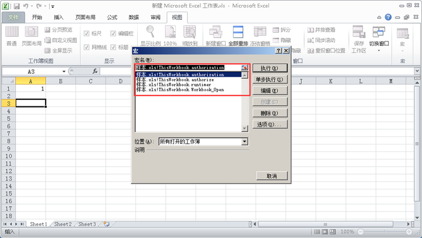Click the Redo arrow icon
This screenshot has height=238, width=422.
pyautogui.click(x=39, y=6)
